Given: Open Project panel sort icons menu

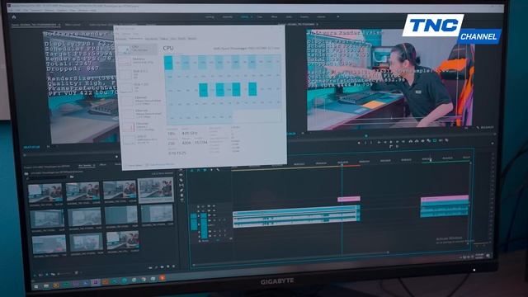Looking at the screenshot, I should tap(77, 272).
